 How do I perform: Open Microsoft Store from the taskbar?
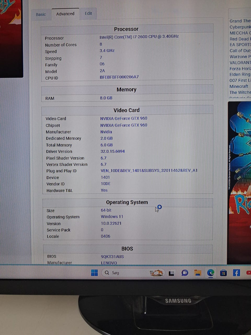223,273
